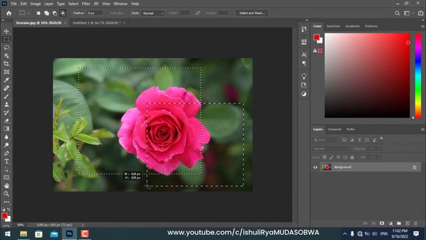The image size is (426, 240).
Task: Select the Gradient tool
Action: (6, 129)
